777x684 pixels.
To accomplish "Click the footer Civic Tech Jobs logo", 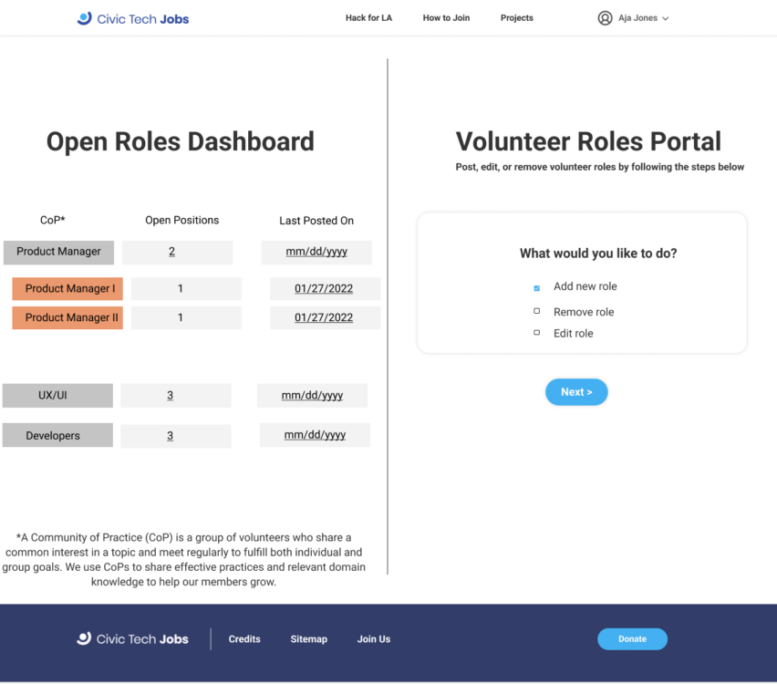I will [133, 639].
